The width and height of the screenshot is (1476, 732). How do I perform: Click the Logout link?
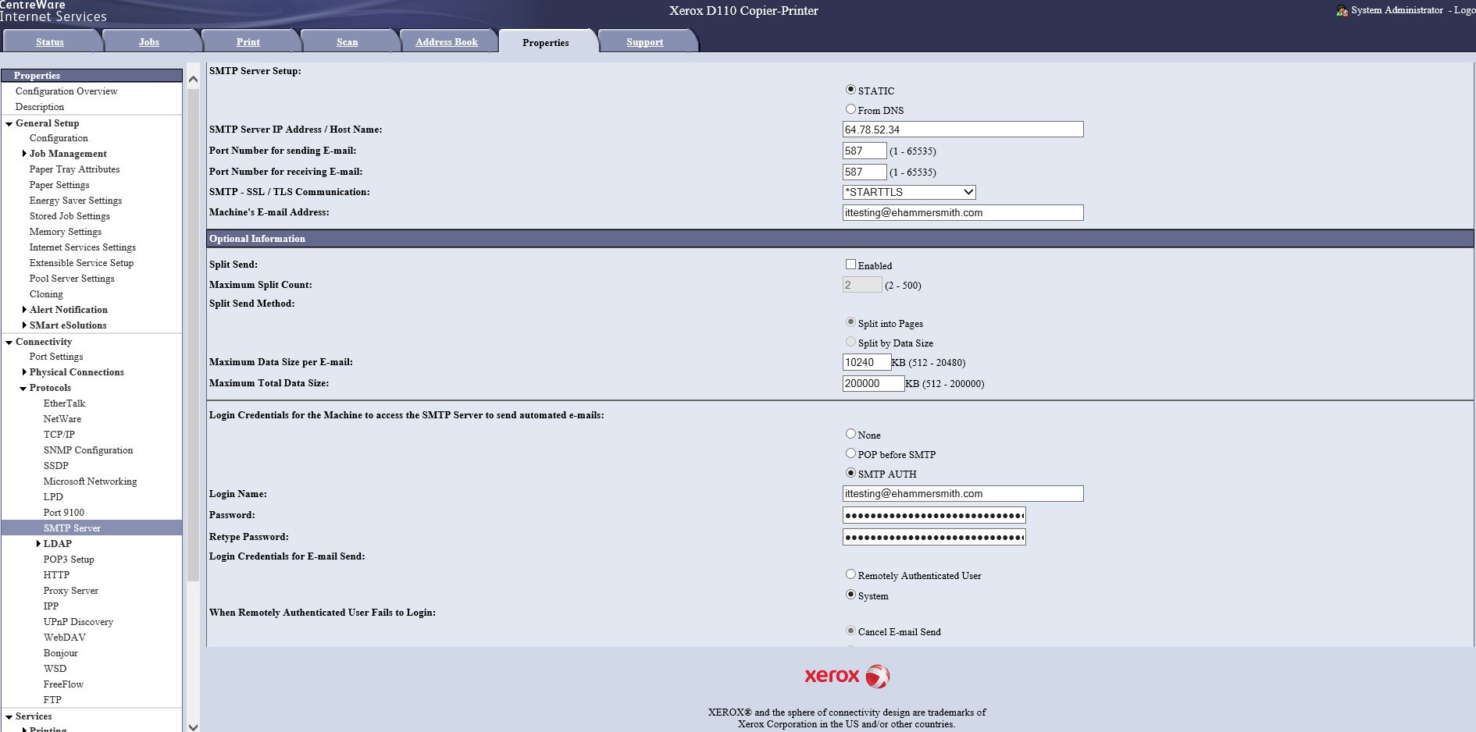coord(1464,10)
